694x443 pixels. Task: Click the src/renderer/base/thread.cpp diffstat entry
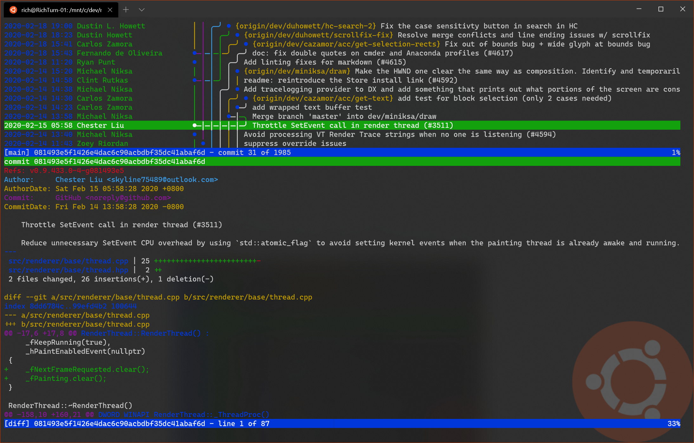68,261
